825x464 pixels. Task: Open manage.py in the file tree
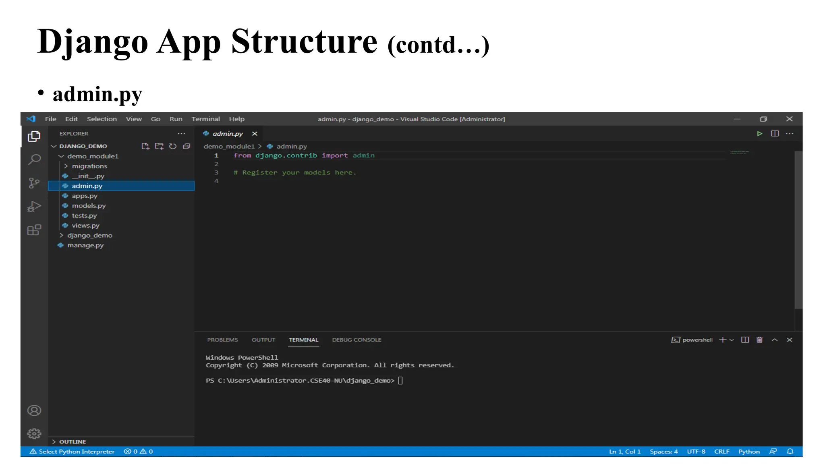click(x=85, y=245)
